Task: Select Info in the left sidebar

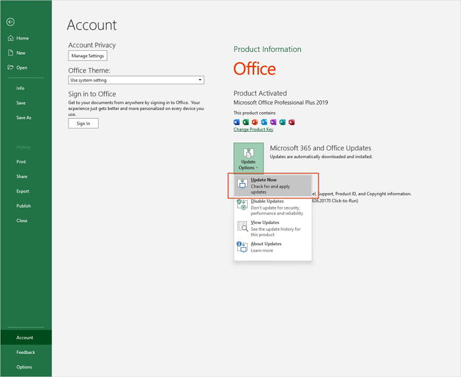Action: 20,88
